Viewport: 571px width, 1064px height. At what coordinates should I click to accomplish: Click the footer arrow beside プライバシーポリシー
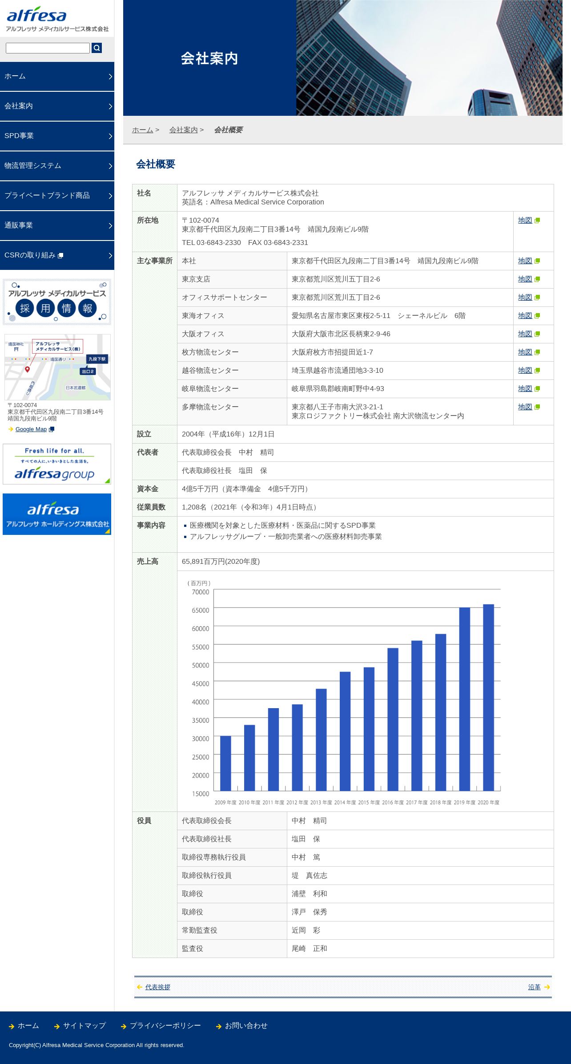[124, 1027]
